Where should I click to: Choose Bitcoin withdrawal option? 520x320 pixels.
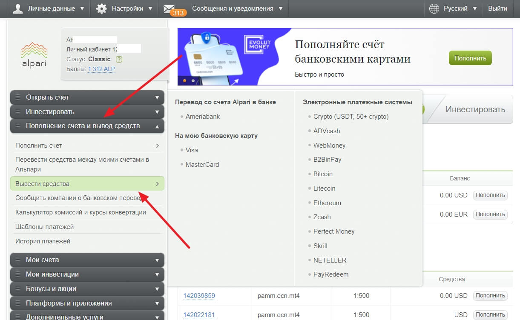point(323,174)
